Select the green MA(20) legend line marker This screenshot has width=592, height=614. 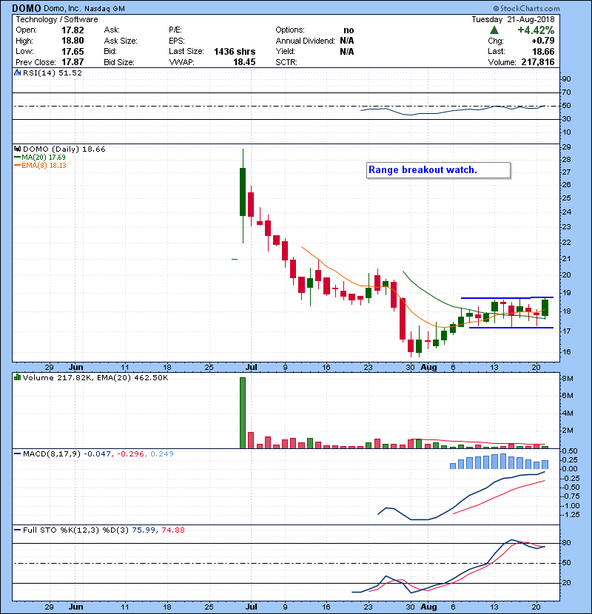17,158
